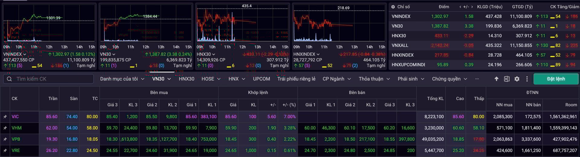Open the VPB ticker symbol link

click(16, 139)
